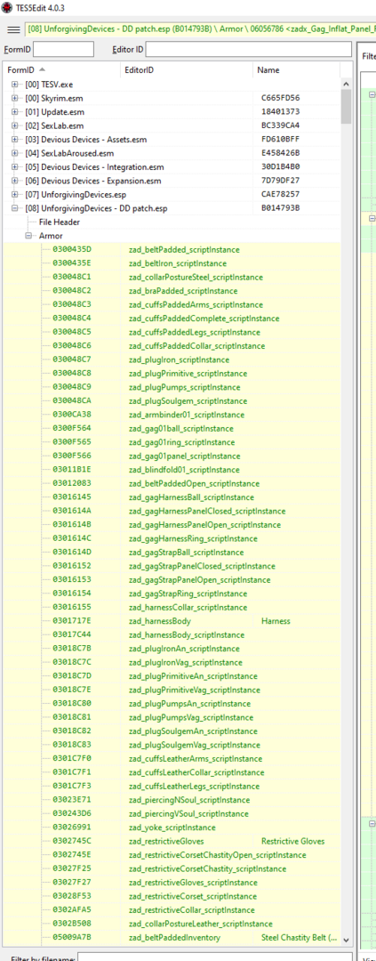Select zad_gagHarnessPanelClosed_scriptInstance row
This screenshot has height=961, width=376.
[172, 511]
